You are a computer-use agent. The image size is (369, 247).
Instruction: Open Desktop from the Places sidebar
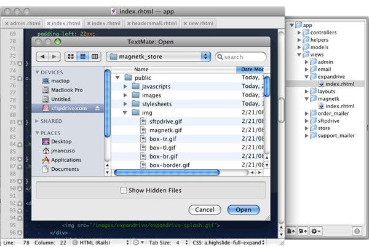pyautogui.click(x=61, y=141)
